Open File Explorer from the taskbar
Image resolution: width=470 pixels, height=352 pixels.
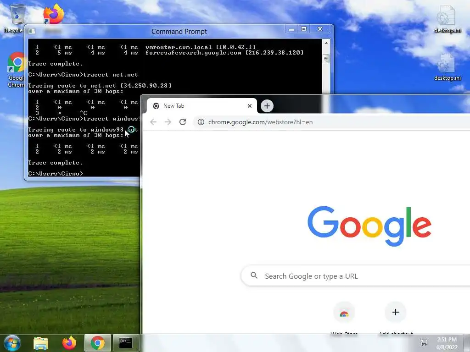(41, 343)
